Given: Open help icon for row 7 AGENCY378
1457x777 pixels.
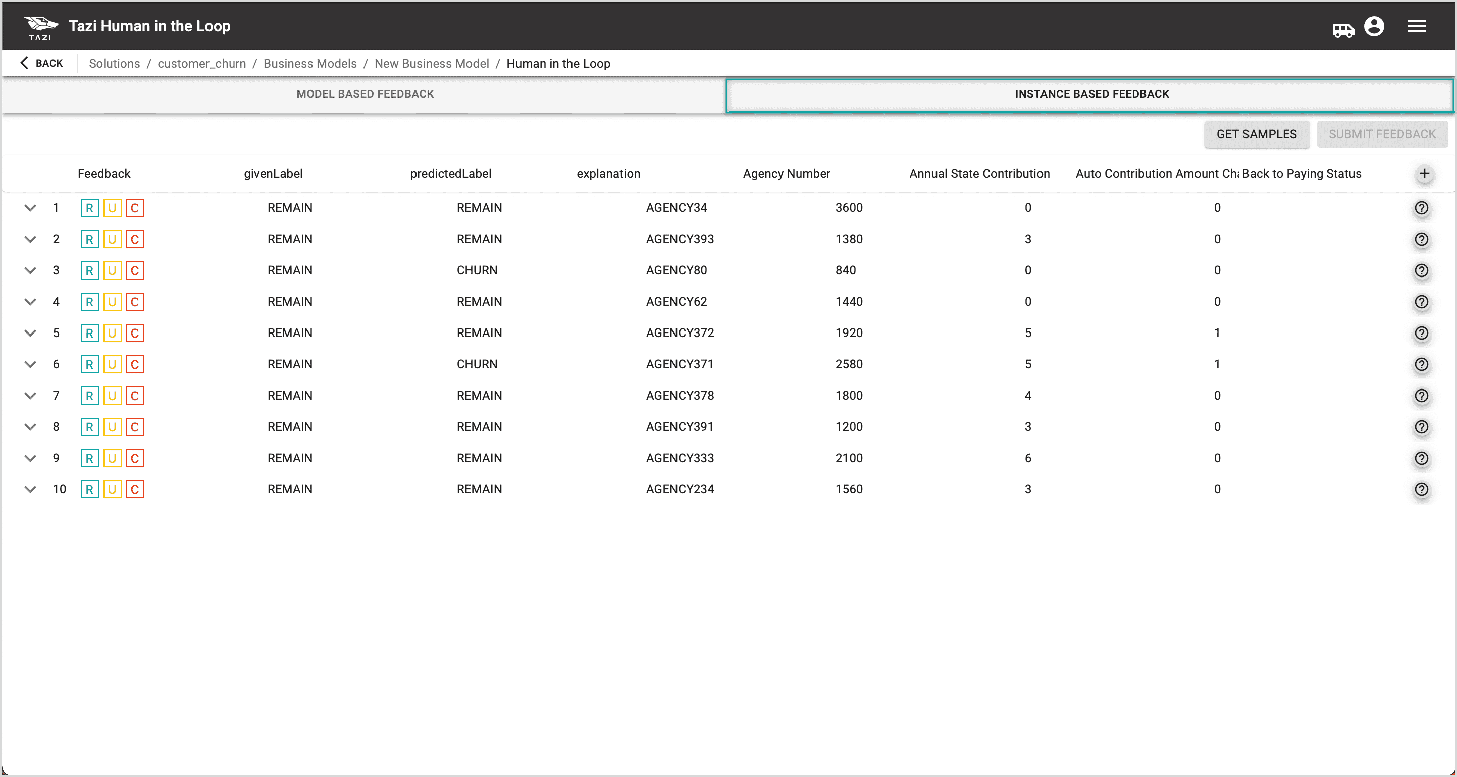Looking at the screenshot, I should (1421, 396).
